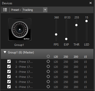95x91 pixels.
Task: Select the '4 - Prime 17...' row
Action: pos(47,77)
